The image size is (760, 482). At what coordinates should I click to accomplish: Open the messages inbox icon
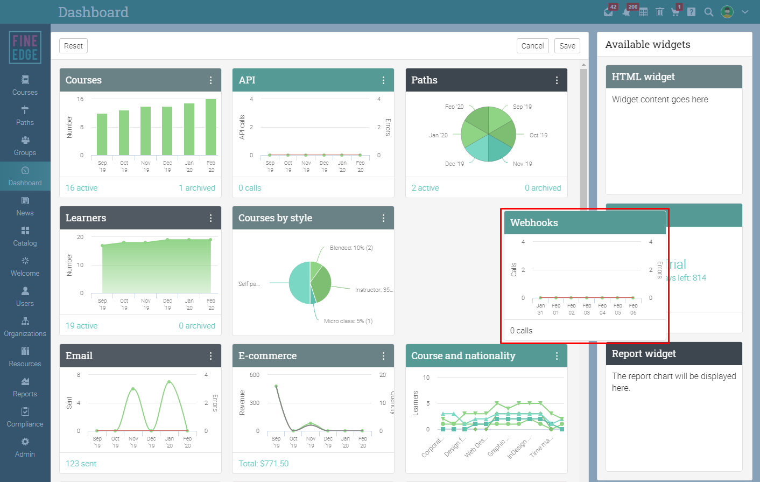coord(608,12)
